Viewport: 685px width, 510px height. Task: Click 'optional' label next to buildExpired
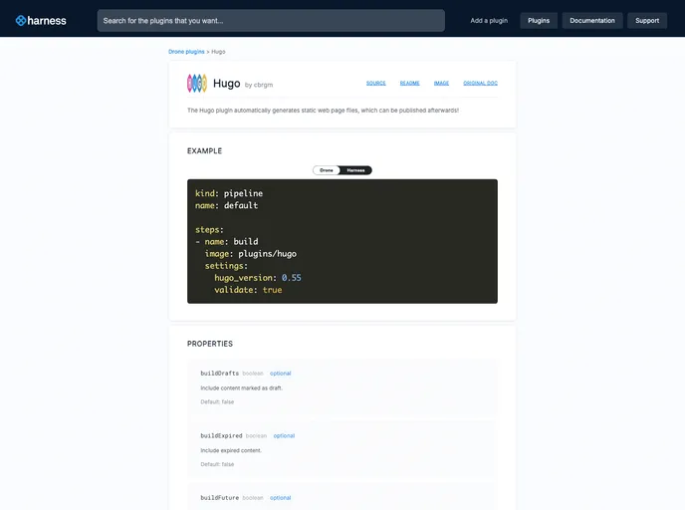tap(284, 435)
